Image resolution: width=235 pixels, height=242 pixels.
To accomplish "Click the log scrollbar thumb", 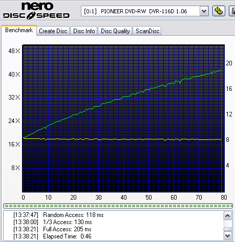I will point(228,229).
